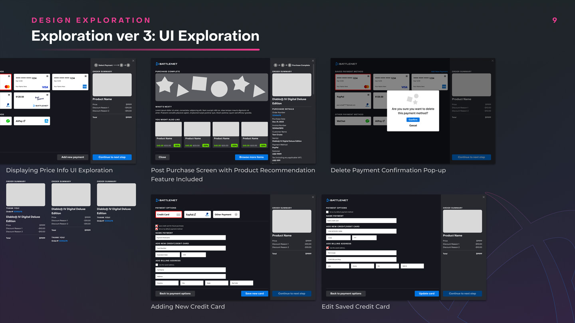Click the credit card icon in Credit Card tab

[x=178, y=215]
